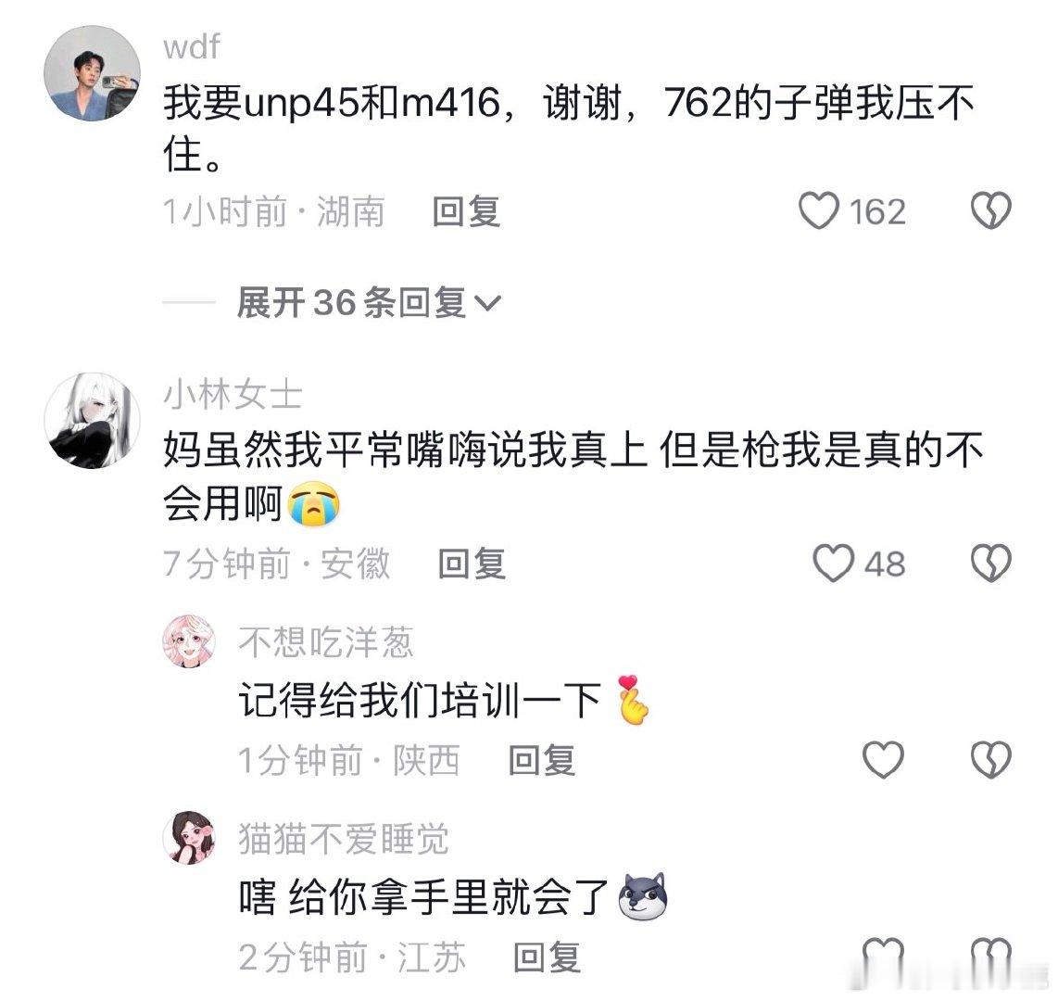The height and width of the screenshot is (1001, 1058).
Task: Like 猫猫不爱睡觉's reply
Action: pyautogui.click(x=883, y=953)
